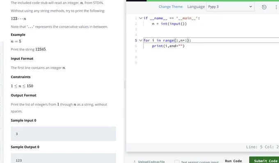This screenshot has width=279, height=163.
Task: Open the editor more options menu
Action: (276, 7)
